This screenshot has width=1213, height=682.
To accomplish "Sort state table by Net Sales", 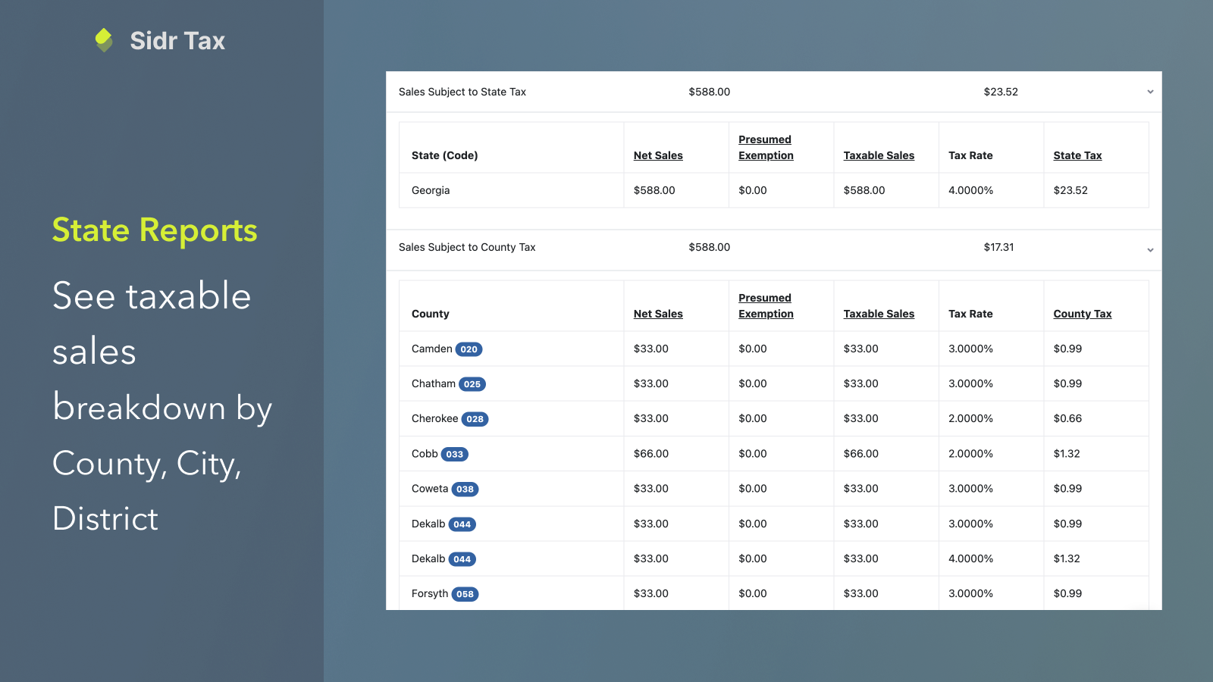I will tap(658, 155).
